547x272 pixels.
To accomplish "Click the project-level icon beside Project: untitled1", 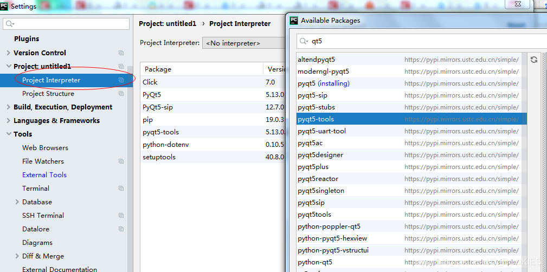I will pos(121,66).
